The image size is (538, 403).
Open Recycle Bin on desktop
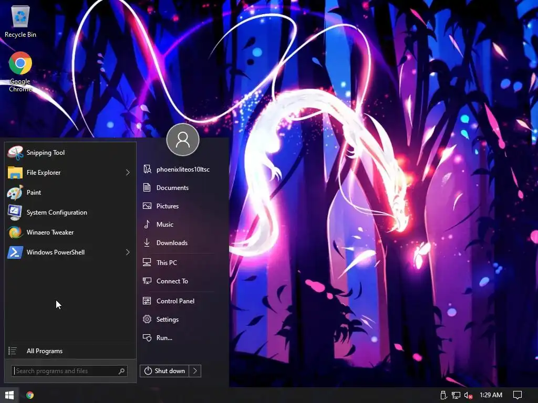(20, 21)
